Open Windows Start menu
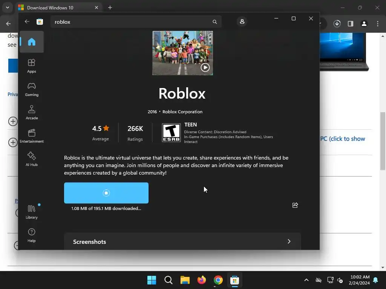Screen dimensions: 386x289 [152, 280]
